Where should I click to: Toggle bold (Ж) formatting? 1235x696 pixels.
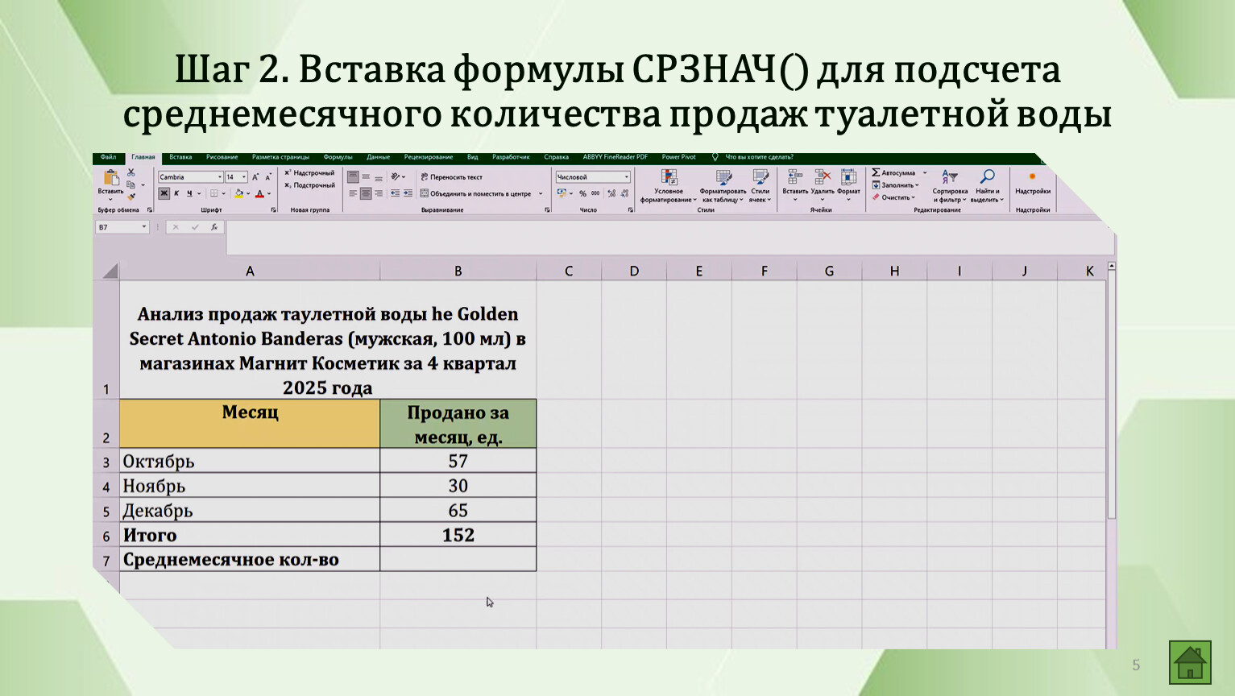coord(164,193)
